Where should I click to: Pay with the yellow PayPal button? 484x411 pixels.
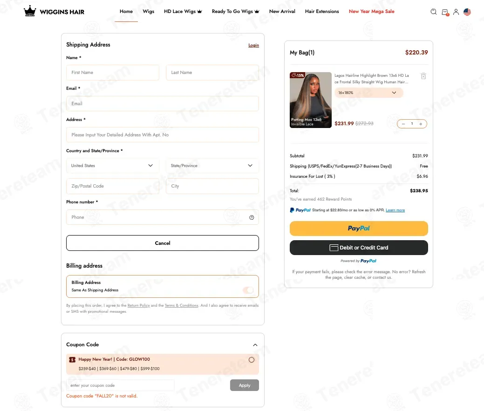tap(359, 229)
